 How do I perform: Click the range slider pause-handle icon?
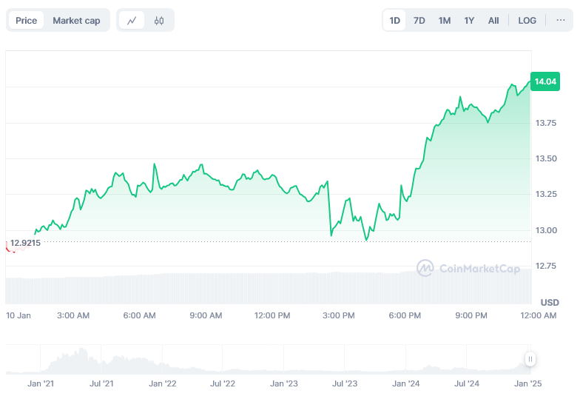(530, 358)
